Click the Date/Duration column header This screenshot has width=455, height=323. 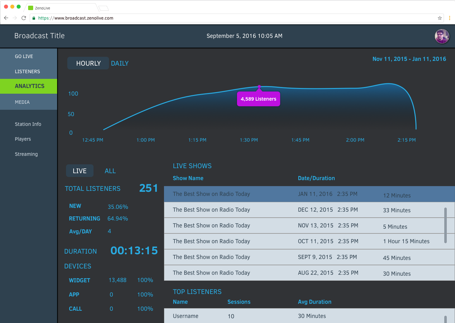316,178
